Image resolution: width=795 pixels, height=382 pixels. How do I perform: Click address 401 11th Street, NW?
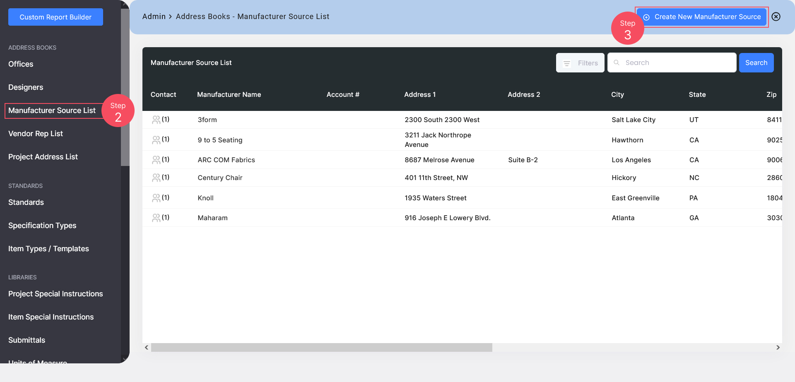[x=436, y=178]
